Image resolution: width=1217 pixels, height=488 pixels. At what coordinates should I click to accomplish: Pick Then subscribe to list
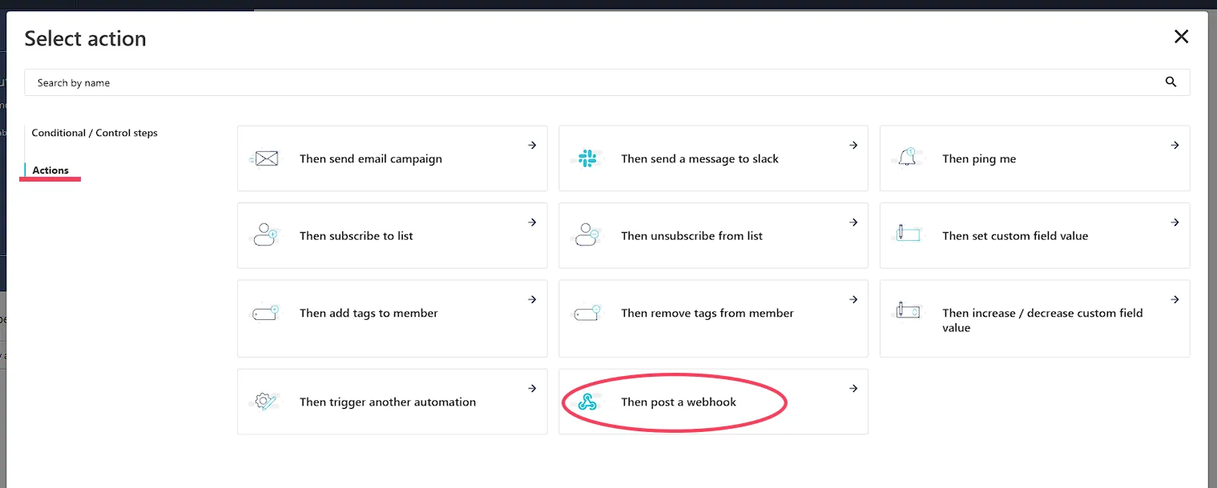[393, 235]
